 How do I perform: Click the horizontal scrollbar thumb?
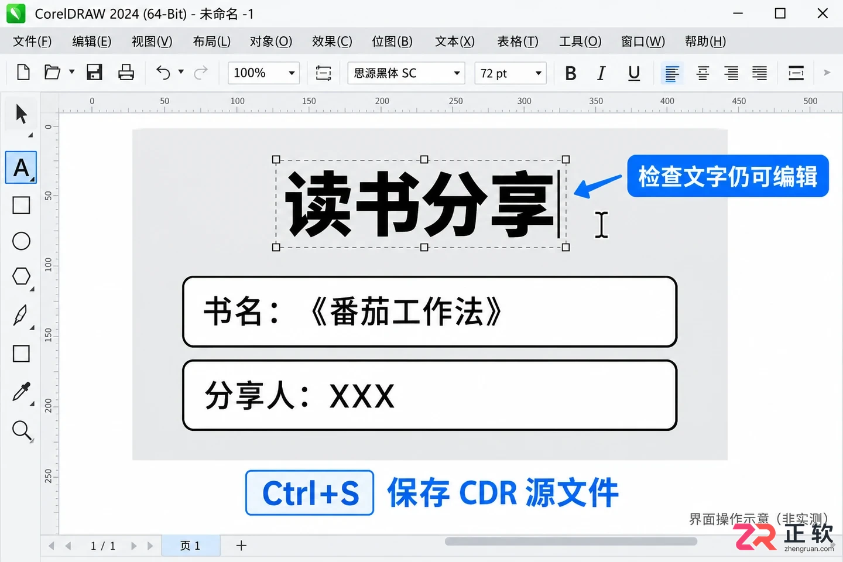tap(571, 542)
